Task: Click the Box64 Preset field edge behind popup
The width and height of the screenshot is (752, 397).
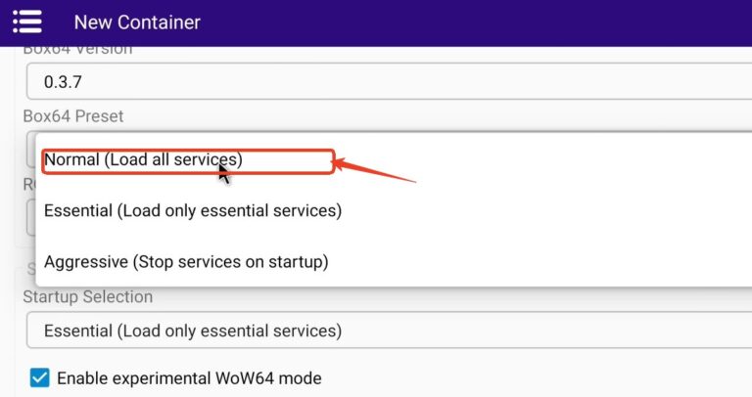Action: 27,150
